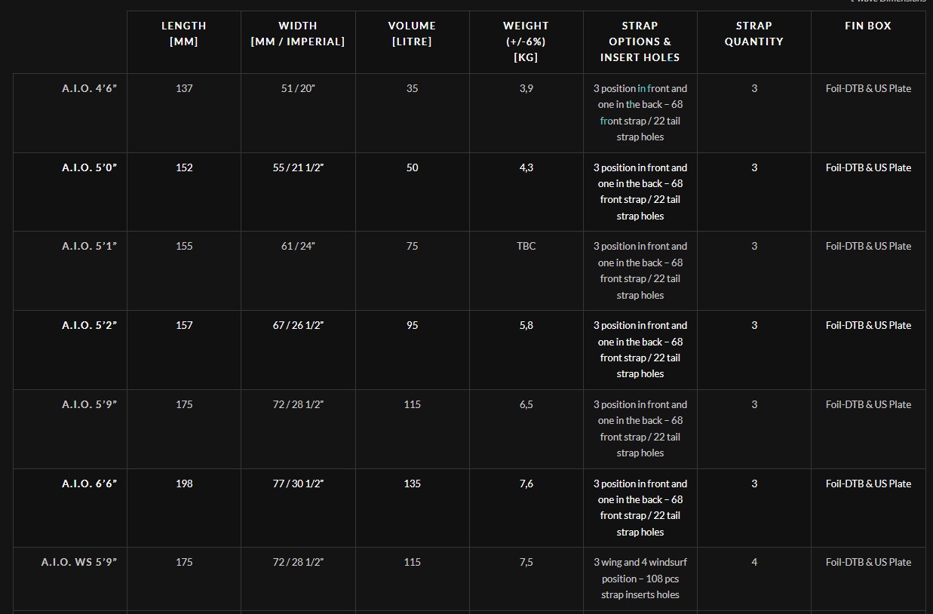
Task: Select the strap quantity 4 cell
Action: tap(754, 562)
